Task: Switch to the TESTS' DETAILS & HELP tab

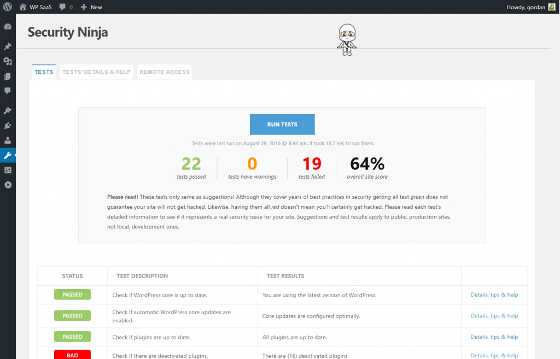Action: [x=96, y=72]
